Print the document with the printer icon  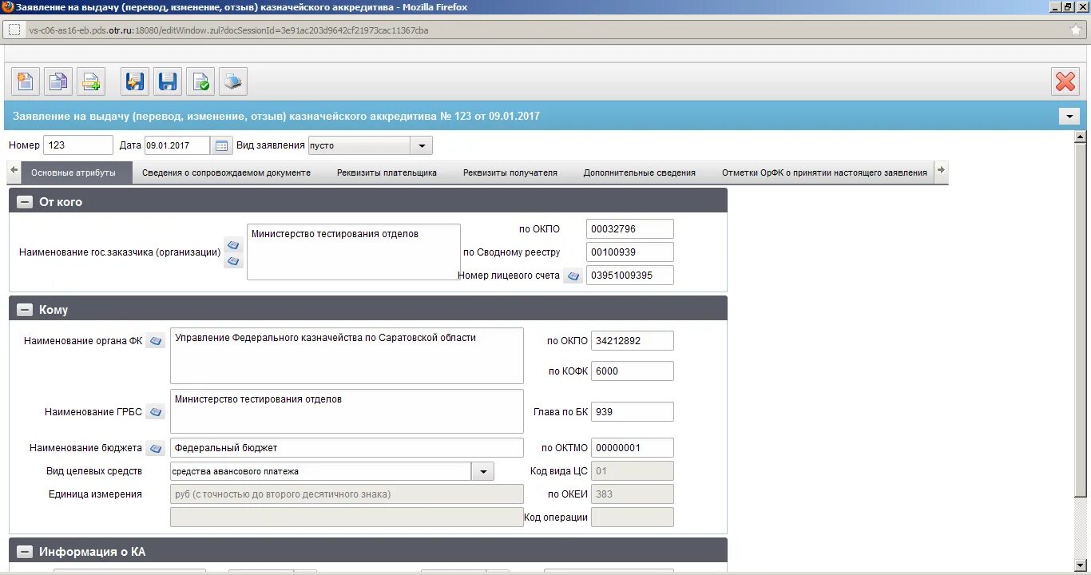233,81
